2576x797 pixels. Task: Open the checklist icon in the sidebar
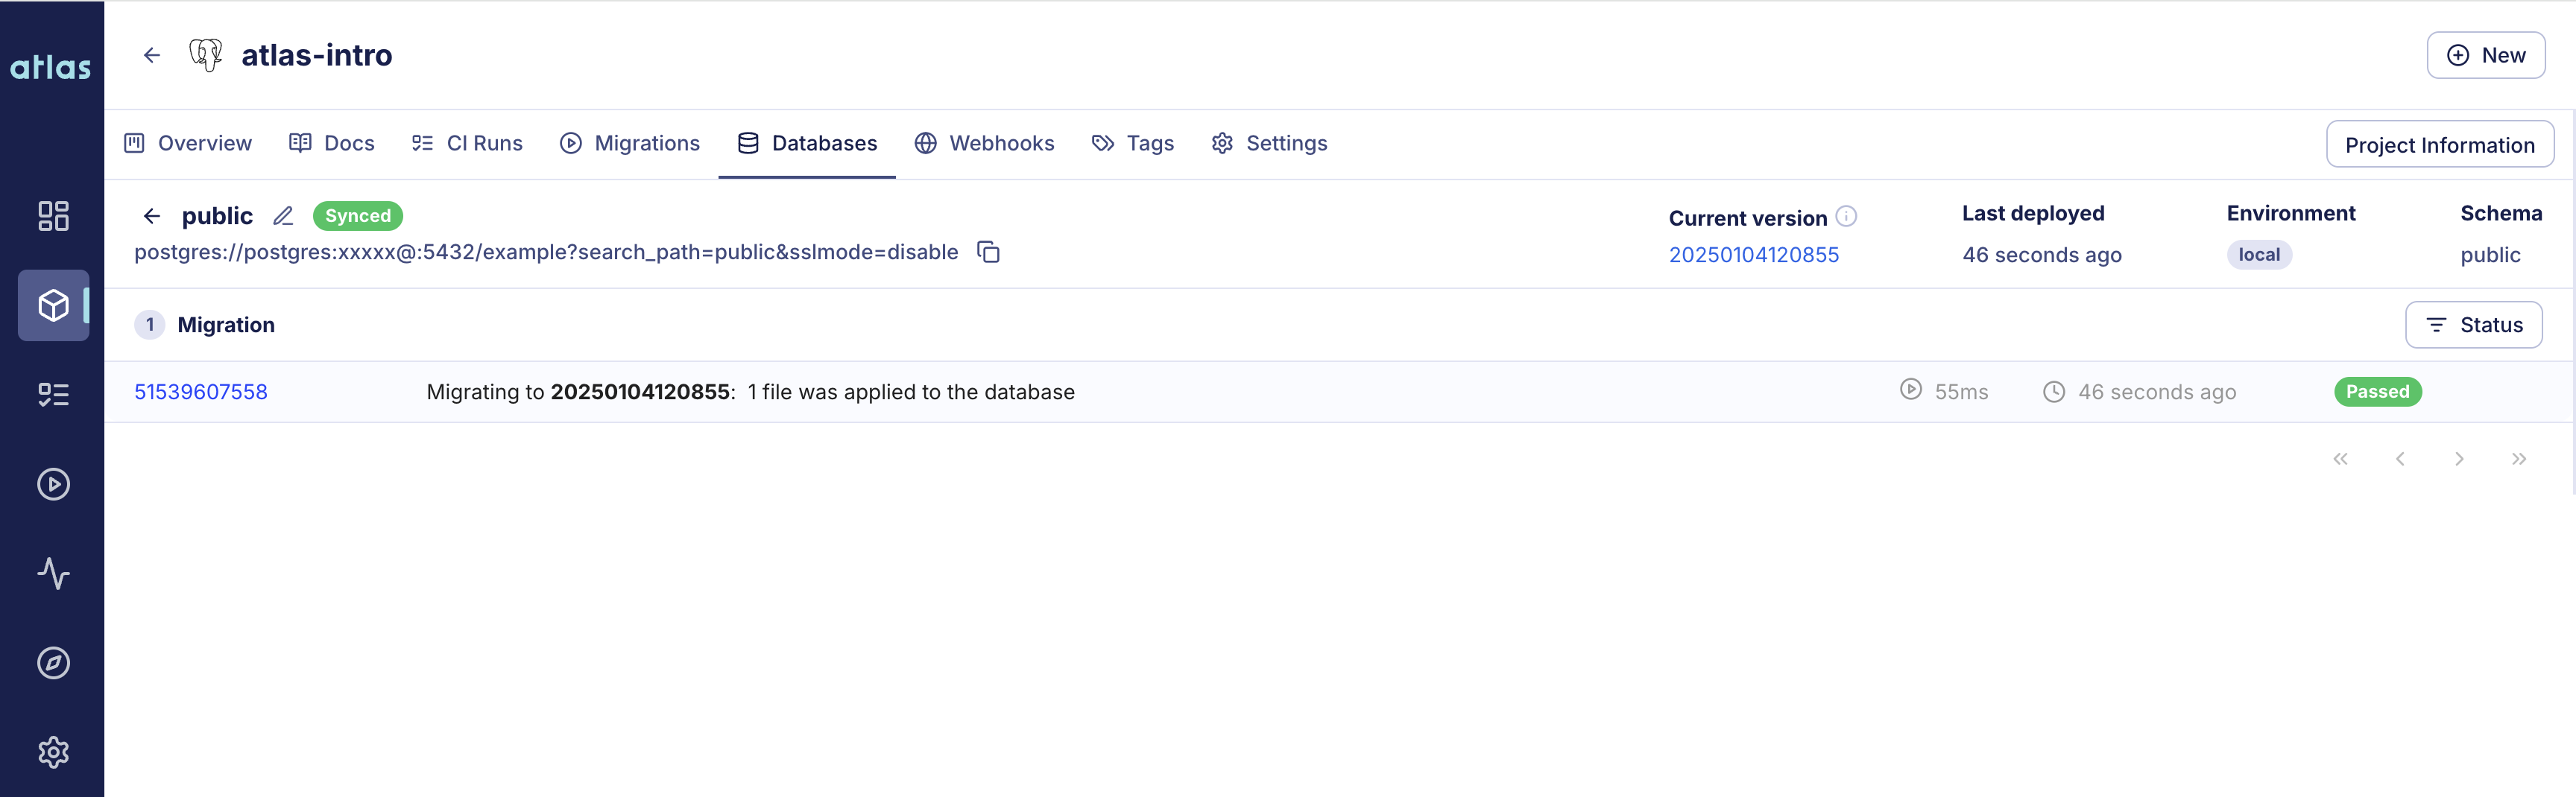(x=53, y=395)
